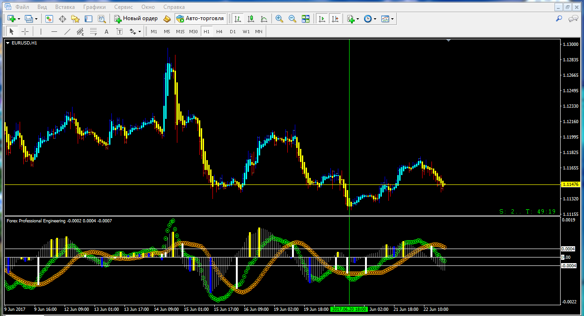This screenshot has width=584, height=316.
Task: Expand the indicators list dropdown
Action: coord(358,19)
